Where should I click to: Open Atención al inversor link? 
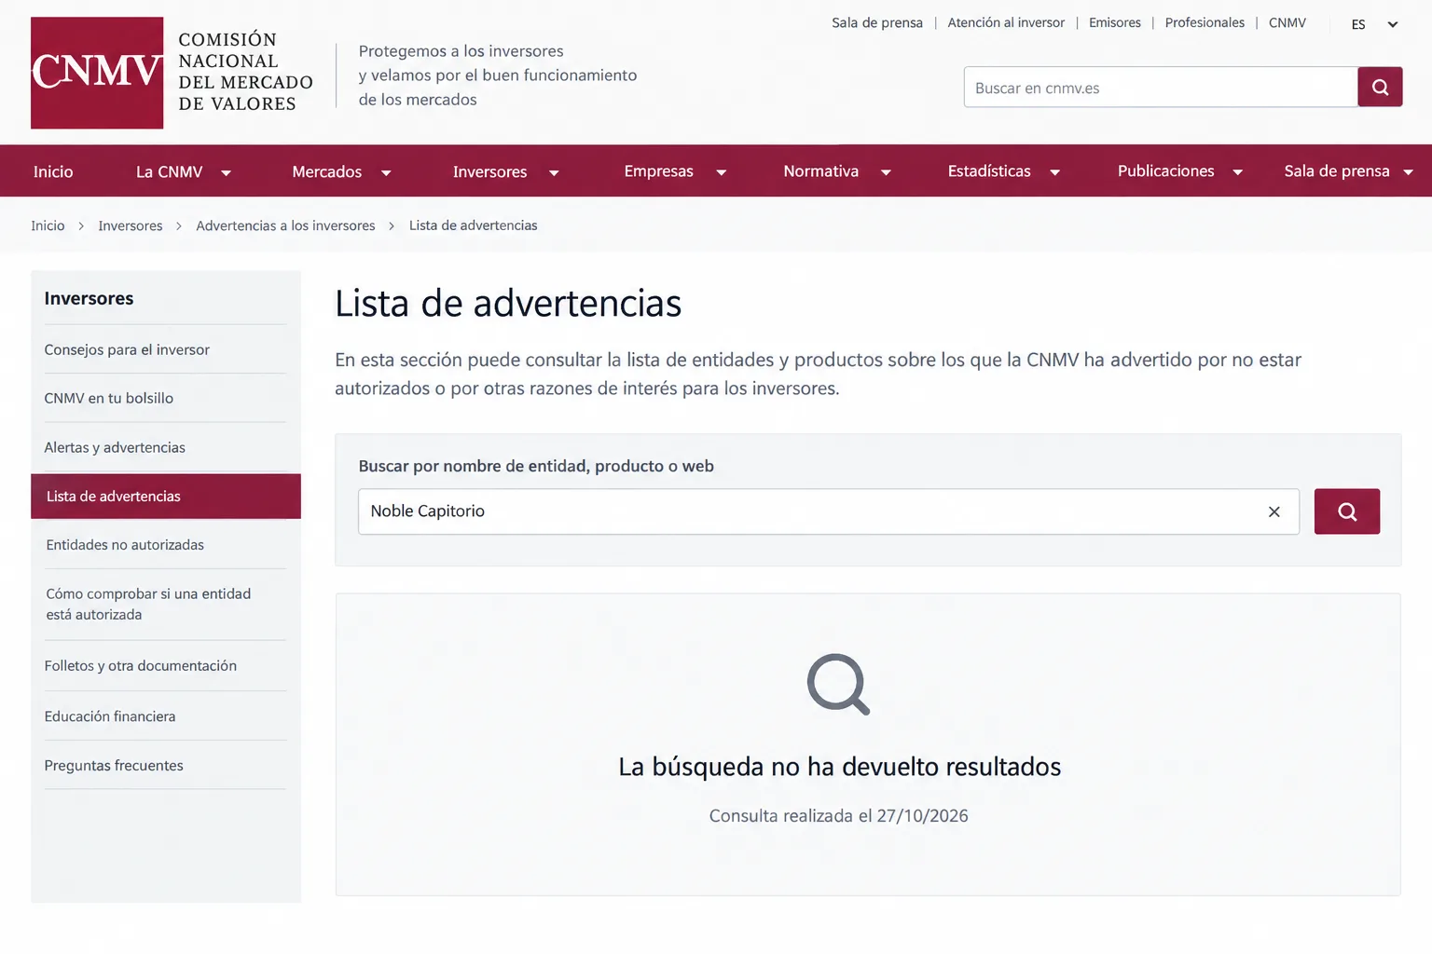pyautogui.click(x=1006, y=23)
